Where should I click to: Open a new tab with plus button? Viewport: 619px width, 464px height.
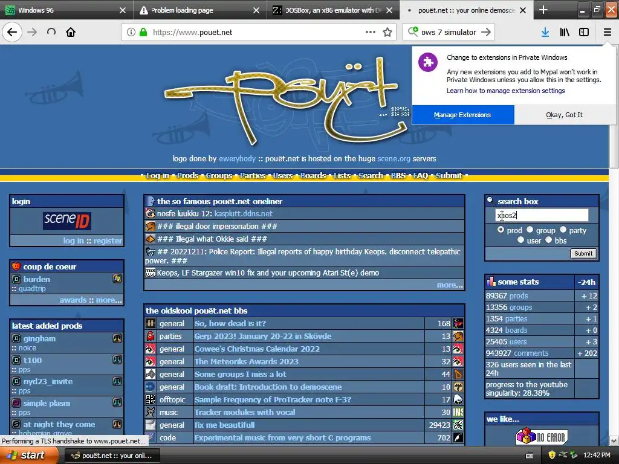pos(543,10)
